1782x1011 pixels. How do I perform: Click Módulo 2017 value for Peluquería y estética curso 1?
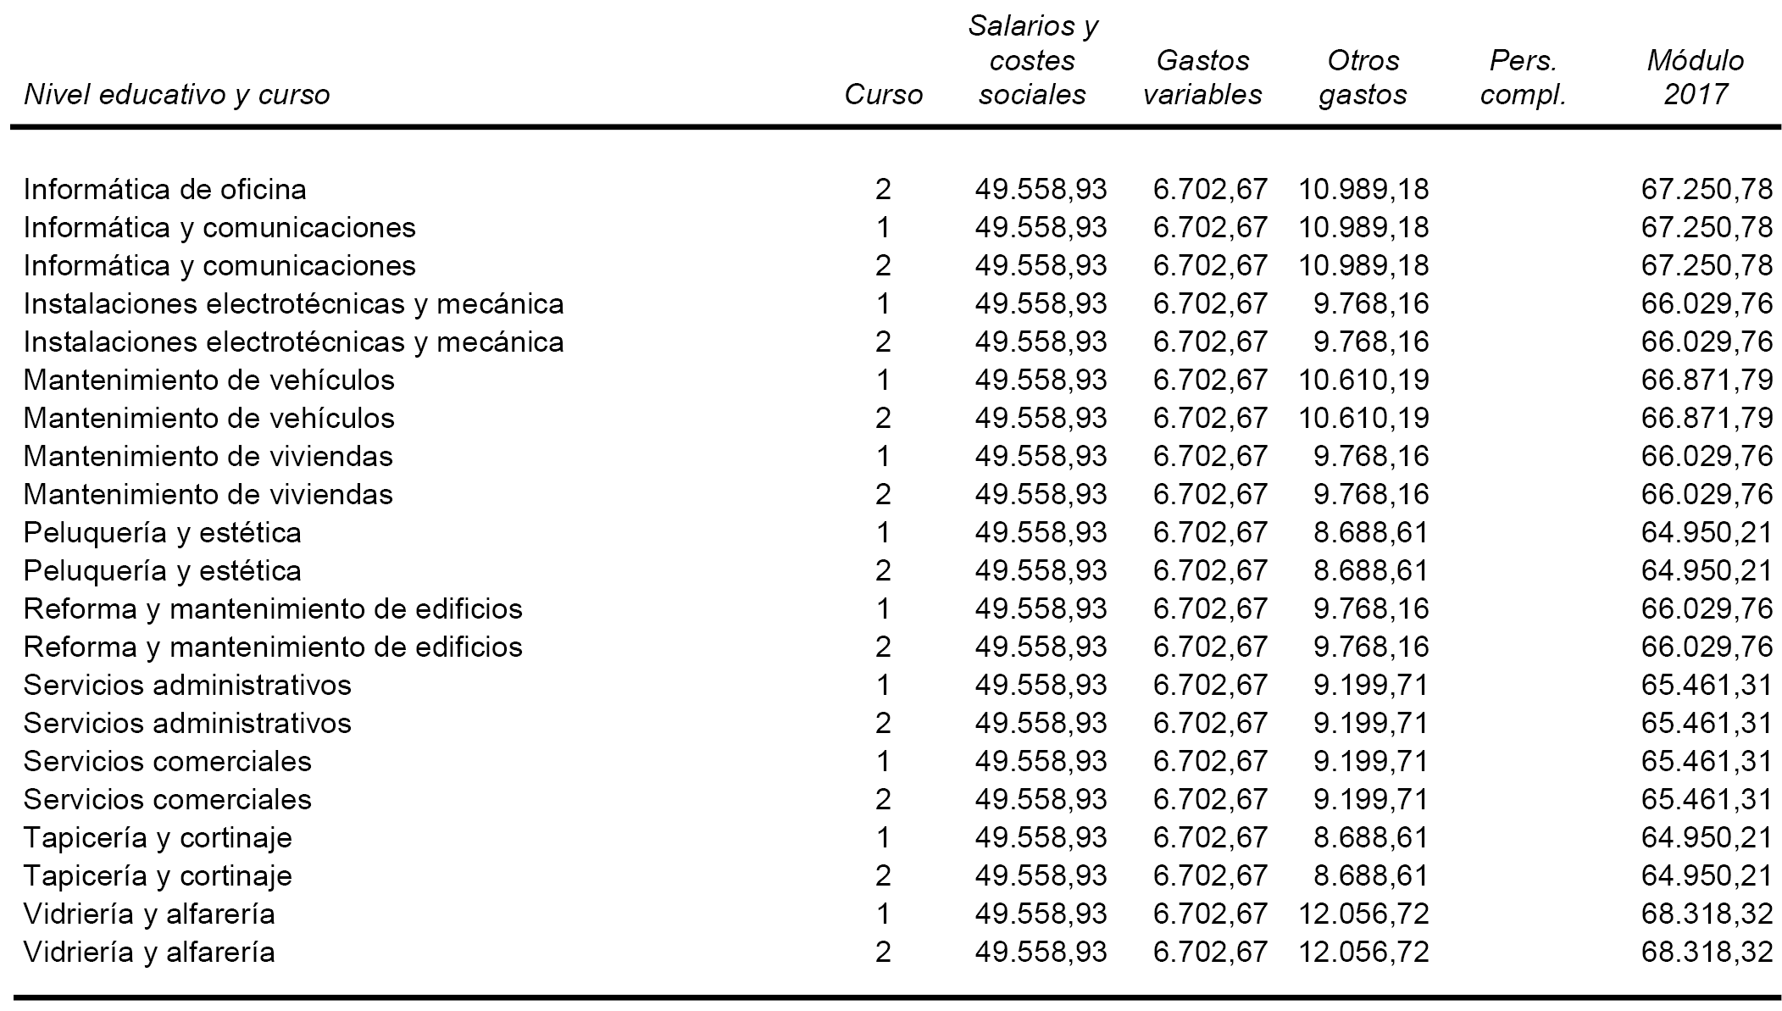(1707, 532)
